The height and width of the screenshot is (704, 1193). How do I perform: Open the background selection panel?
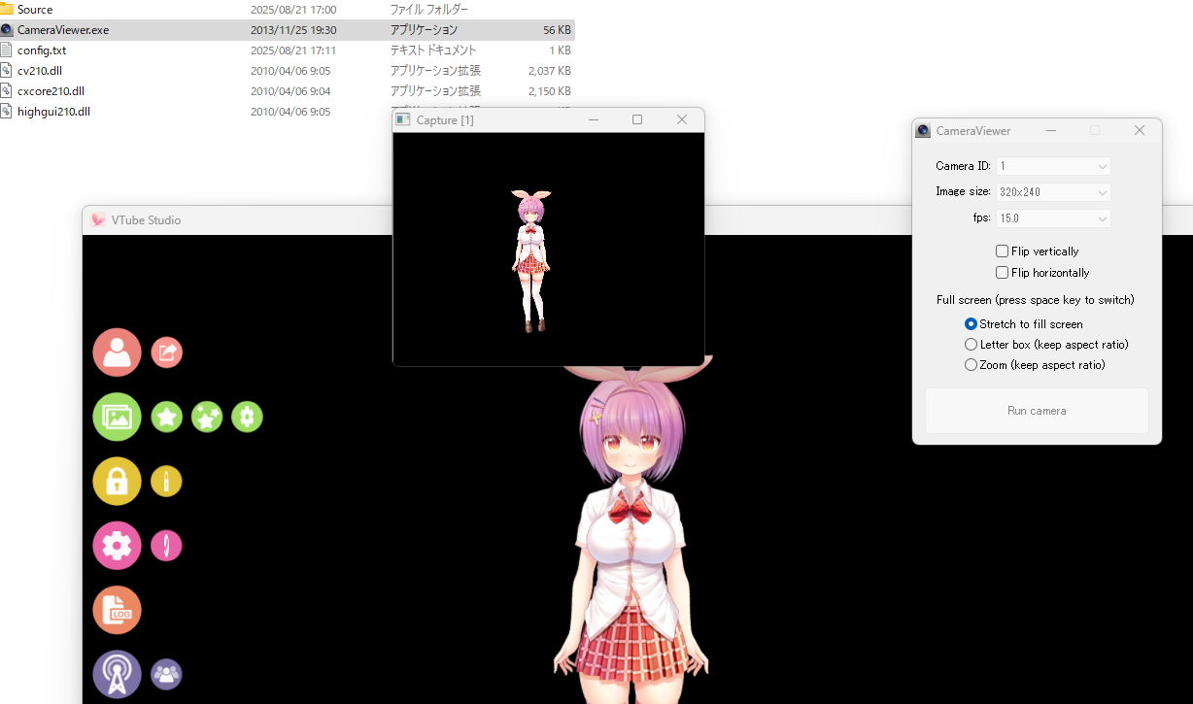[117, 417]
